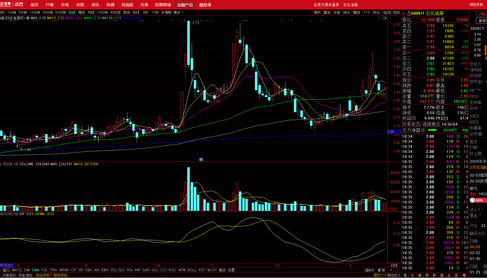
Task: Toggle the side panel icon beside the diamond
Action: pos(385,18)
